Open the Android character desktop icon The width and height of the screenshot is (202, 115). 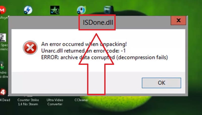coord(2,66)
